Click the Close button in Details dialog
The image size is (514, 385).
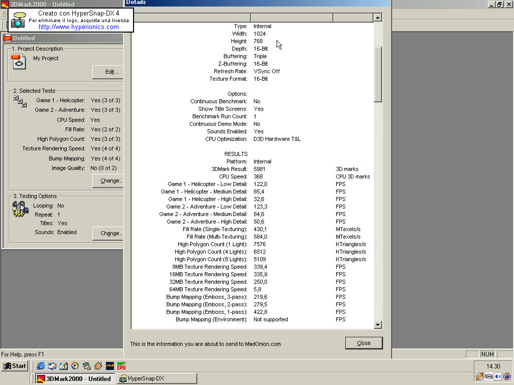[363, 343]
